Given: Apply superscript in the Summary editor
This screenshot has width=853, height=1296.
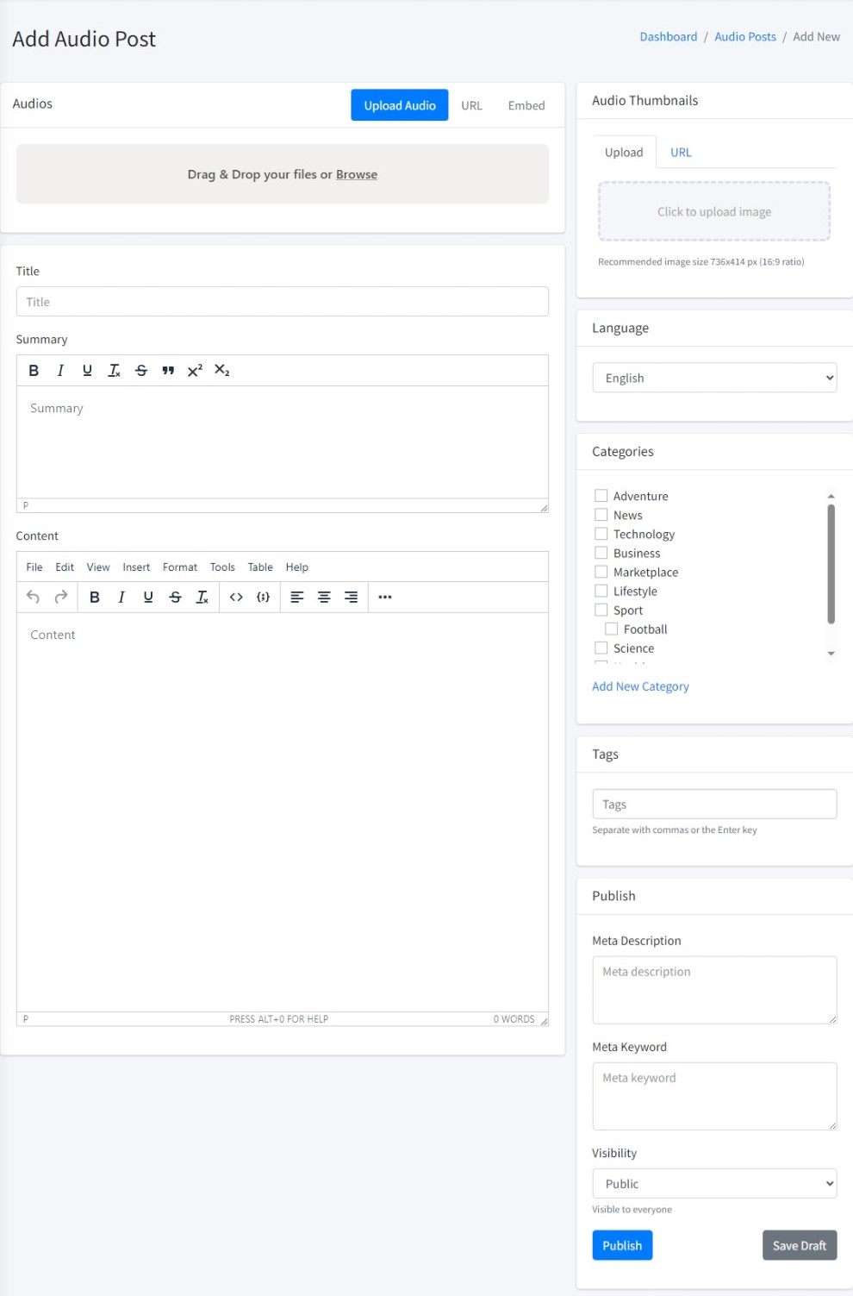Looking at the screenshot, I should pos(195,371).
